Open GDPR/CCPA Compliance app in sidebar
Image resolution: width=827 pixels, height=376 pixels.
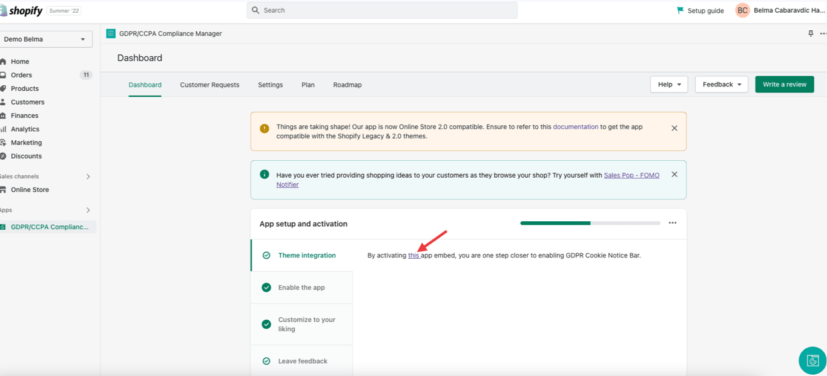click(x=49, y=227)
